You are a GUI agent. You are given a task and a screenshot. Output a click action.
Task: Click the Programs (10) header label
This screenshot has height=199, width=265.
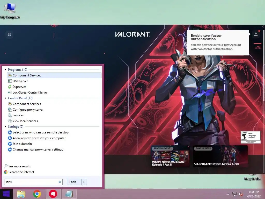coord(18,70)
